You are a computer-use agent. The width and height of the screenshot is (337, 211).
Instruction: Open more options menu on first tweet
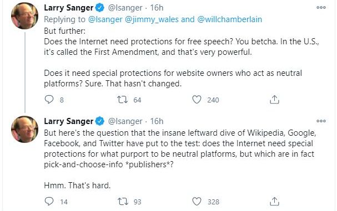tap(321, 8)
